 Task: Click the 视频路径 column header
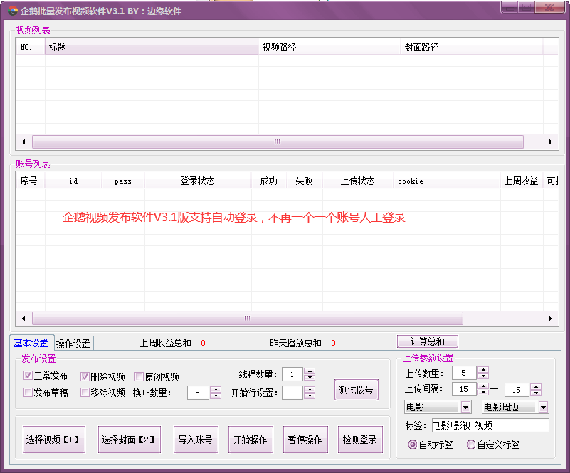[x=329, y=47]
